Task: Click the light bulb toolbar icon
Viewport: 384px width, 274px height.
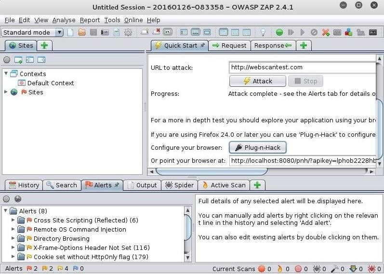Action: tap(263, 32)
